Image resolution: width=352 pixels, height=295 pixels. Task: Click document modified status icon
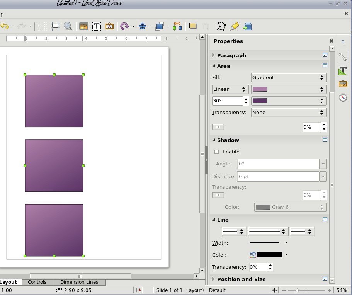(x=138, y=290)
